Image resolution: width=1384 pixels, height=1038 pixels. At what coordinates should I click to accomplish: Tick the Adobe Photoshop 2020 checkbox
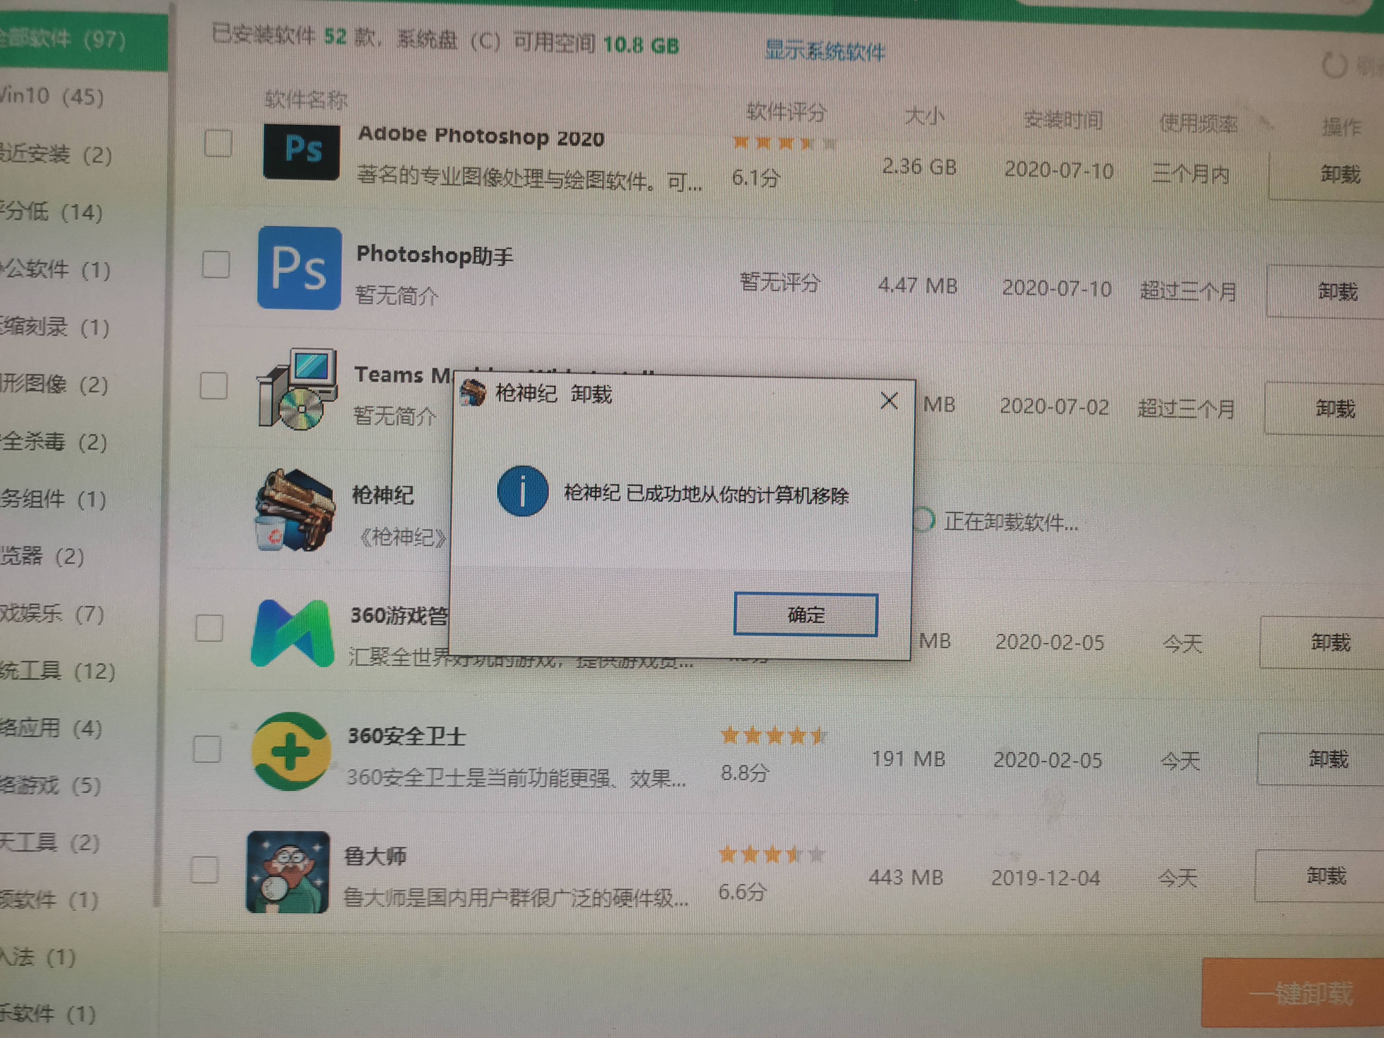218,143
